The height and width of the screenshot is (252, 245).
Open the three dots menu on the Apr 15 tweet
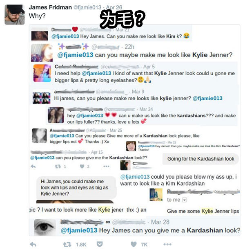(x=106, y=166)
